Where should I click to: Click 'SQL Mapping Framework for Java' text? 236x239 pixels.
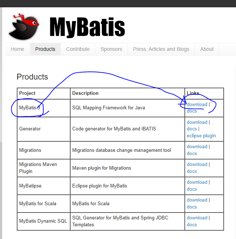click(108, 108)
